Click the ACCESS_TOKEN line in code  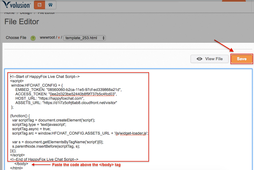pyautogui.click(x=66, y=94)
